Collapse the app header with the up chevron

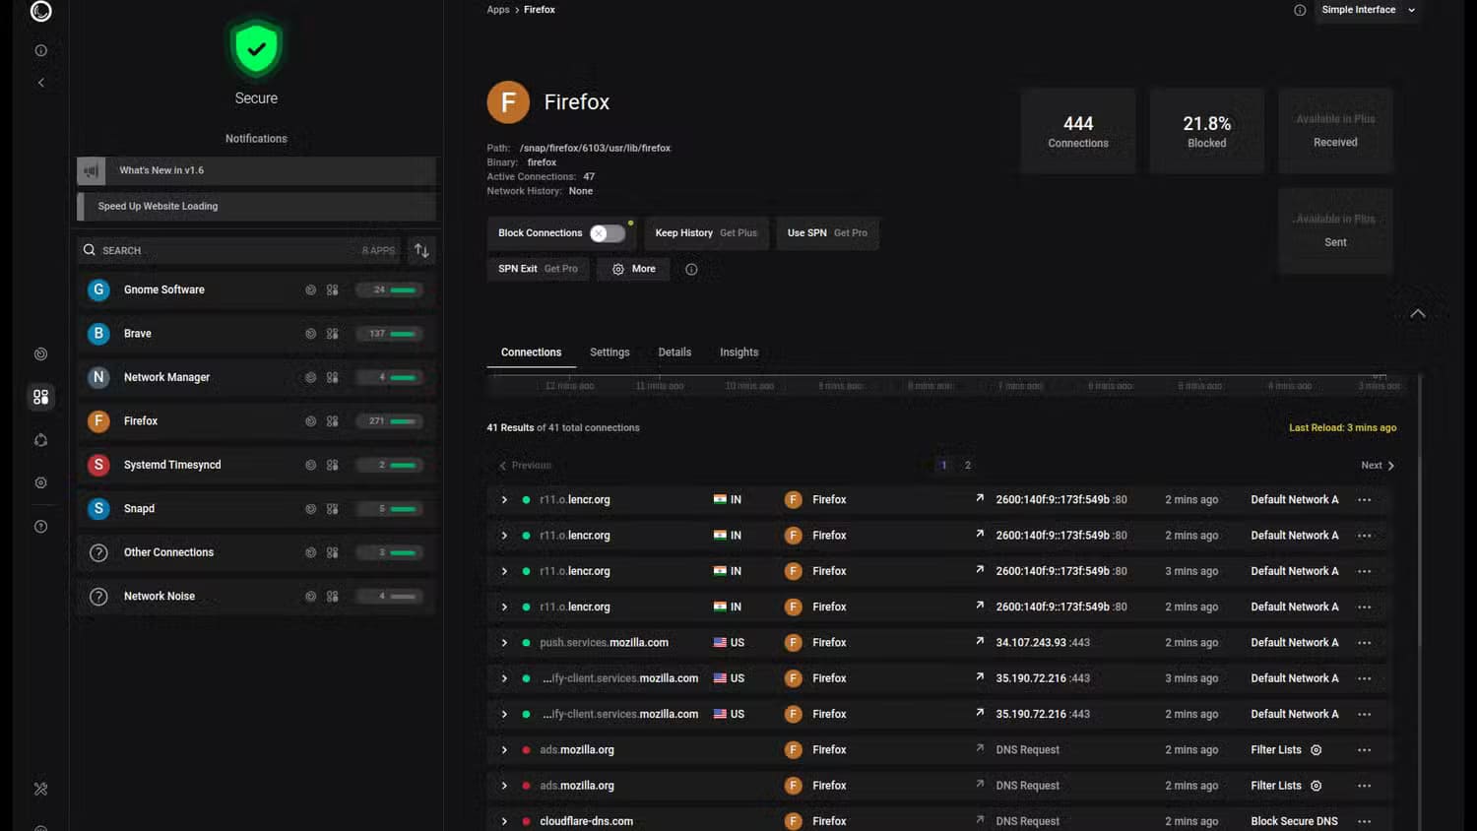point(1418,313)
